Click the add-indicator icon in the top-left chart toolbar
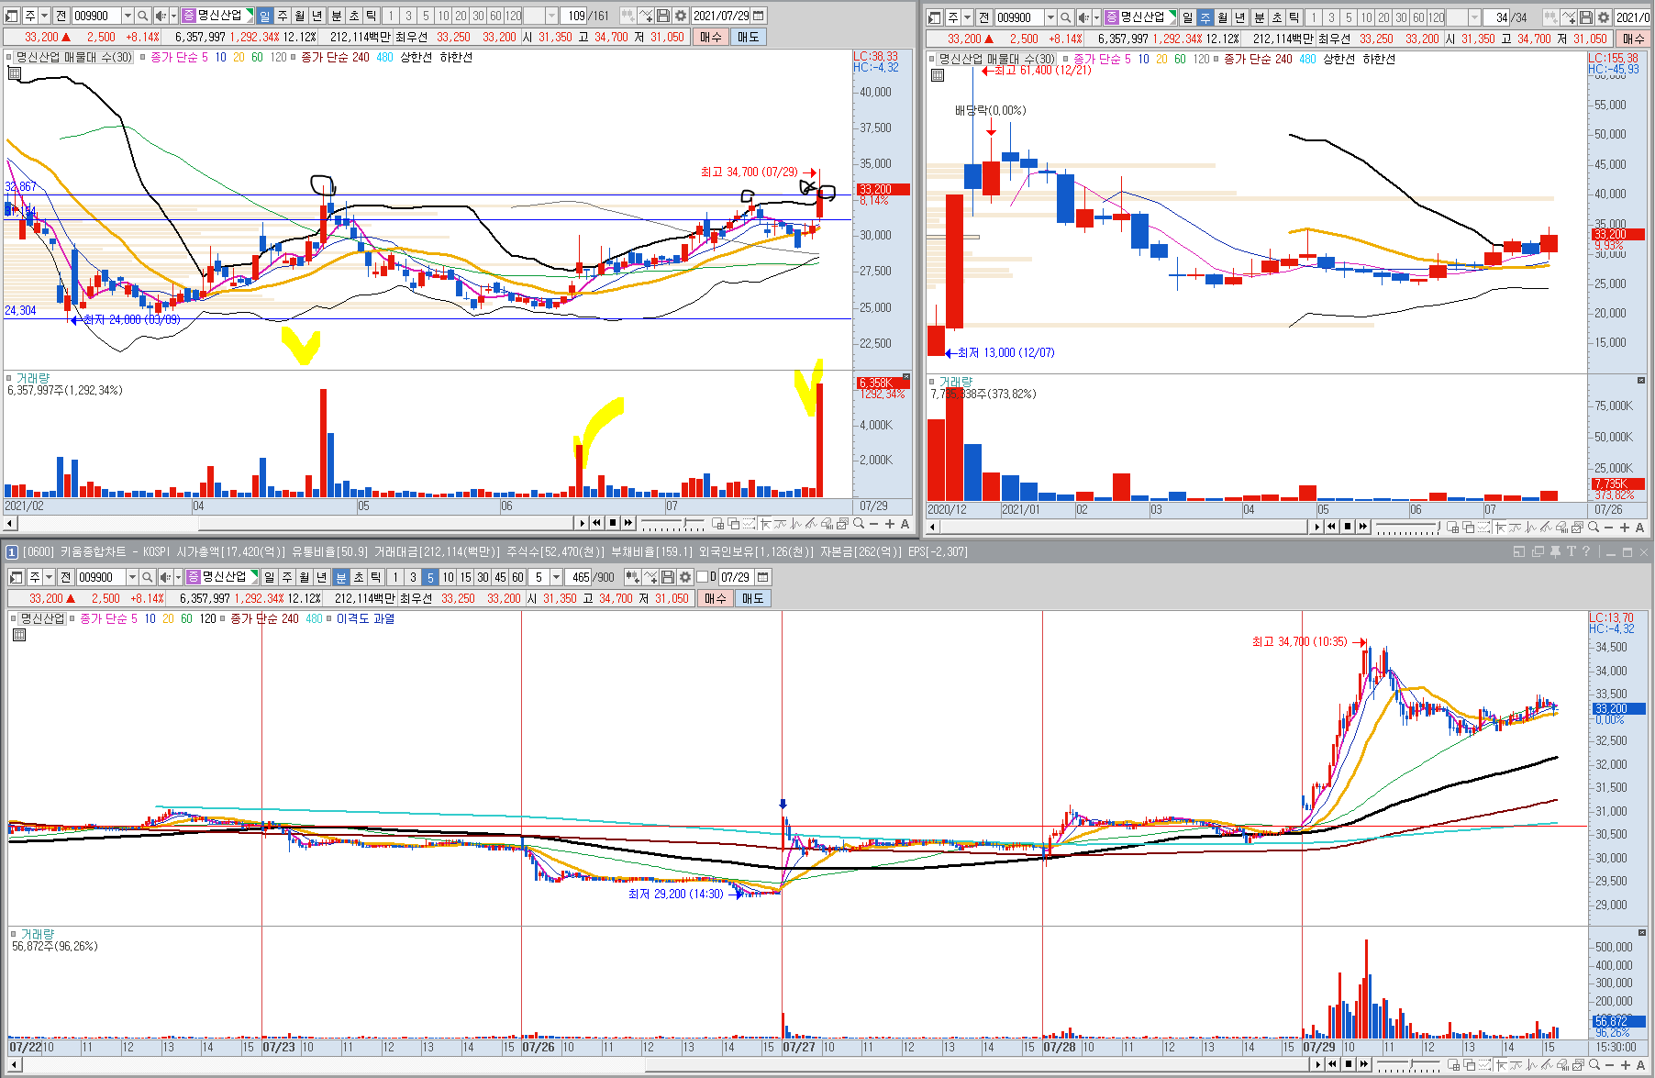The image size is (1655, 1078). pos(647,16)
